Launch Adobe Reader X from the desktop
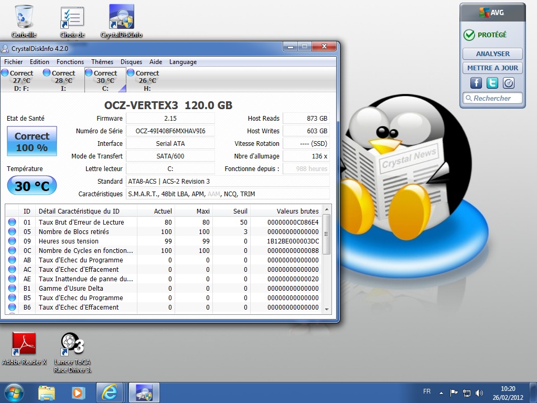Screen dimensions: 537x403 [x=24, y=345]
